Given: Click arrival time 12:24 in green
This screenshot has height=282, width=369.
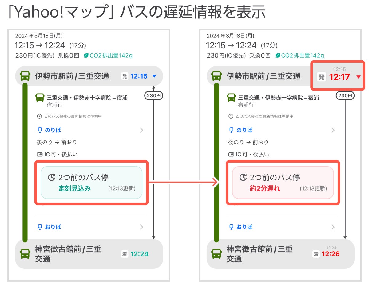Looking at the screenshot, I should click(140, 254).
